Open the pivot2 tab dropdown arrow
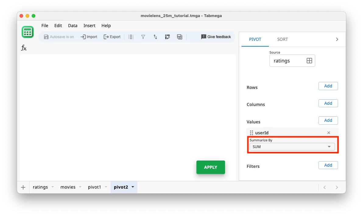The image size is (363, 216). pos(132,187)
